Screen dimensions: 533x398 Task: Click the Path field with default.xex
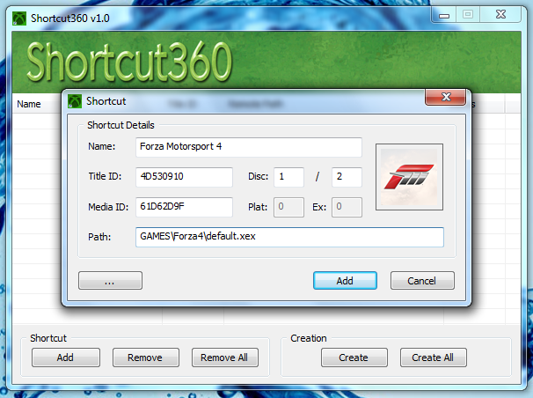click(289, 237)
